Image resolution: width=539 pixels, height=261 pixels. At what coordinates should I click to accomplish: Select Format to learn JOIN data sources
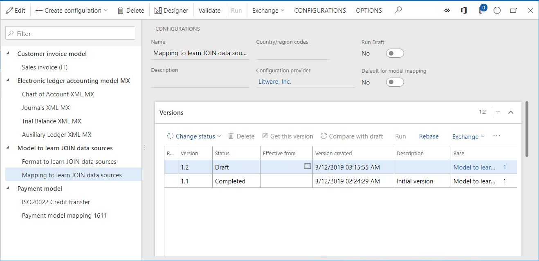click(x=69, y=161)
